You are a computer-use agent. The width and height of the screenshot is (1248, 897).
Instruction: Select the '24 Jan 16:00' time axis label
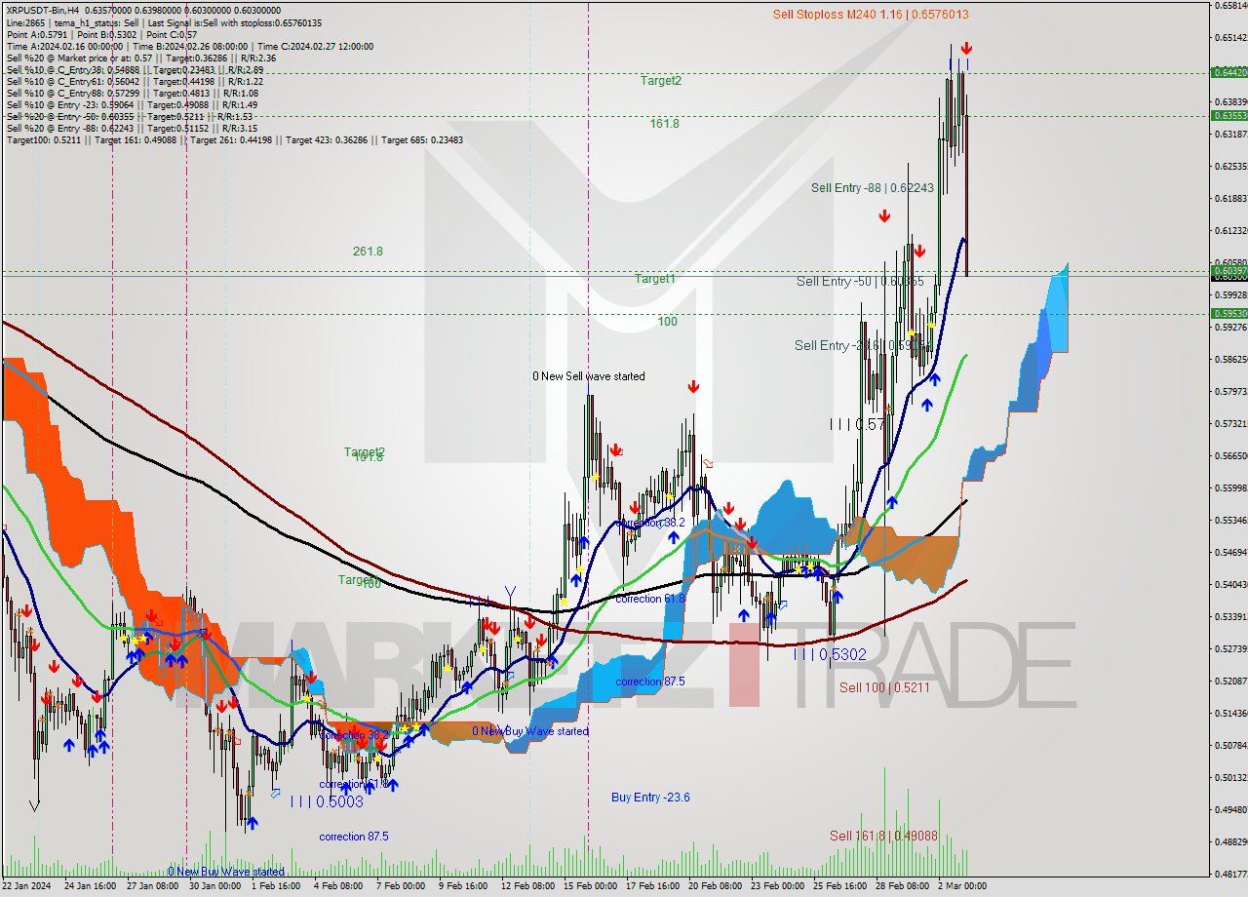91,886
